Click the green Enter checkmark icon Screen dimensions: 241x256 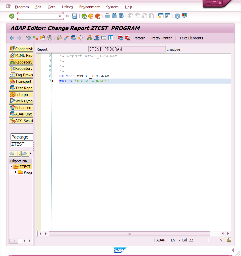tap(12, 16)
